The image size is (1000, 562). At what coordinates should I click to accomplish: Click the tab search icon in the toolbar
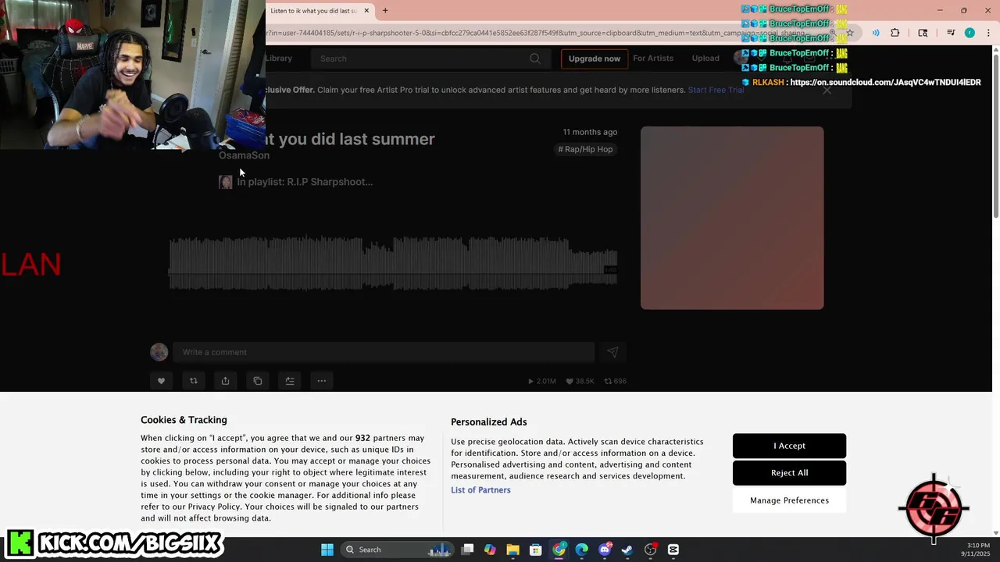pos(923,33)
